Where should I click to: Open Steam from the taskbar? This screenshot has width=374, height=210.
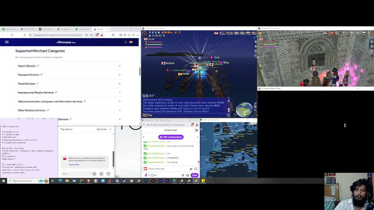(x=124, y=181)
